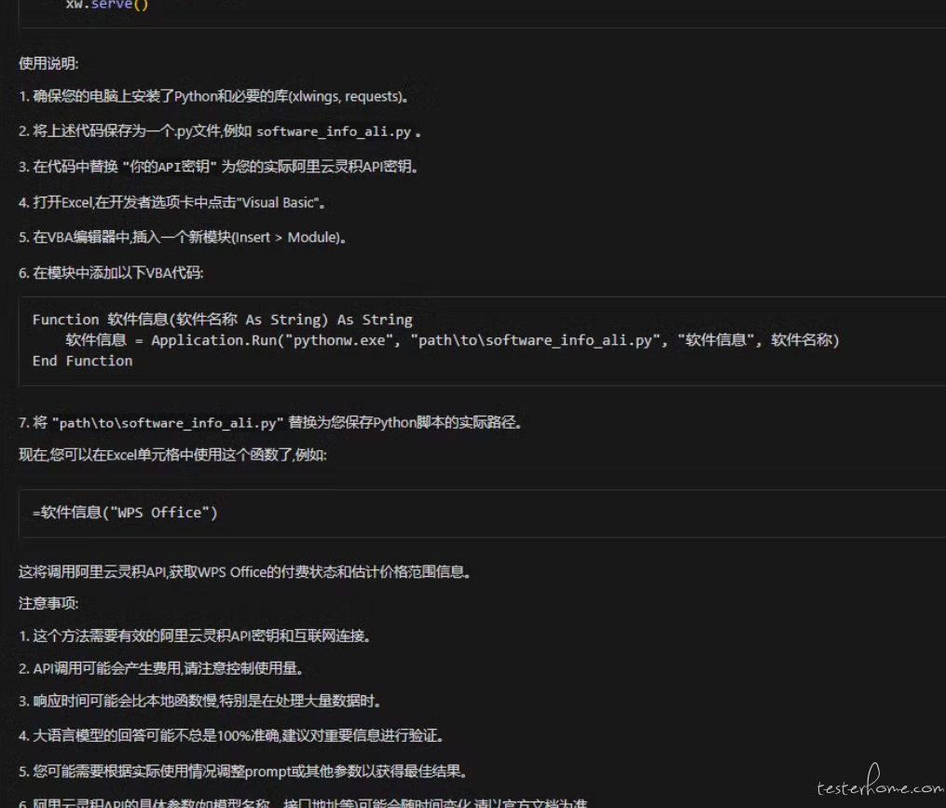Click note 4 about answers not 100% accurate
Screen dimensions: 946x808
[232, 736]
